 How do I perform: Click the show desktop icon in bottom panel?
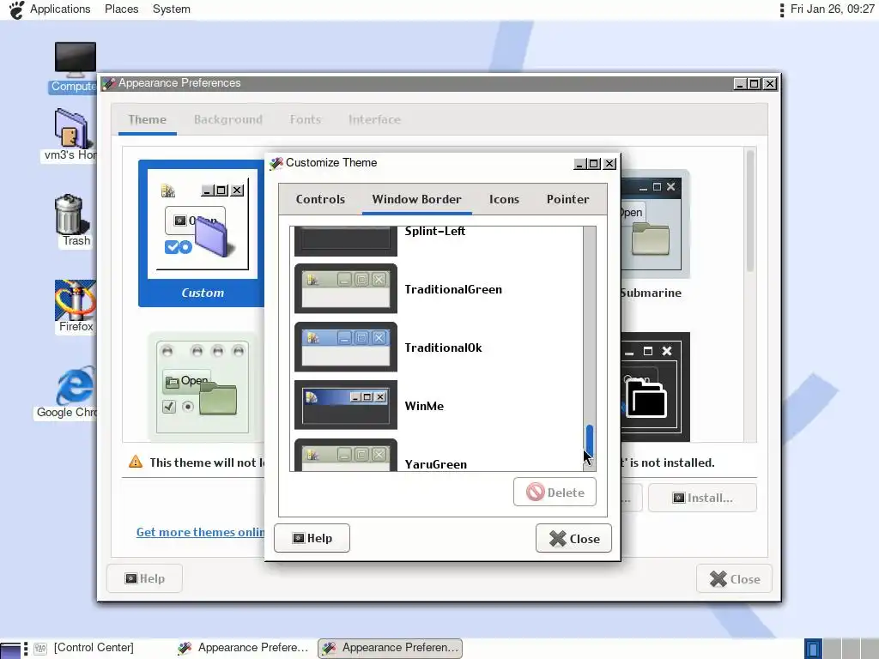pos(10,650)
